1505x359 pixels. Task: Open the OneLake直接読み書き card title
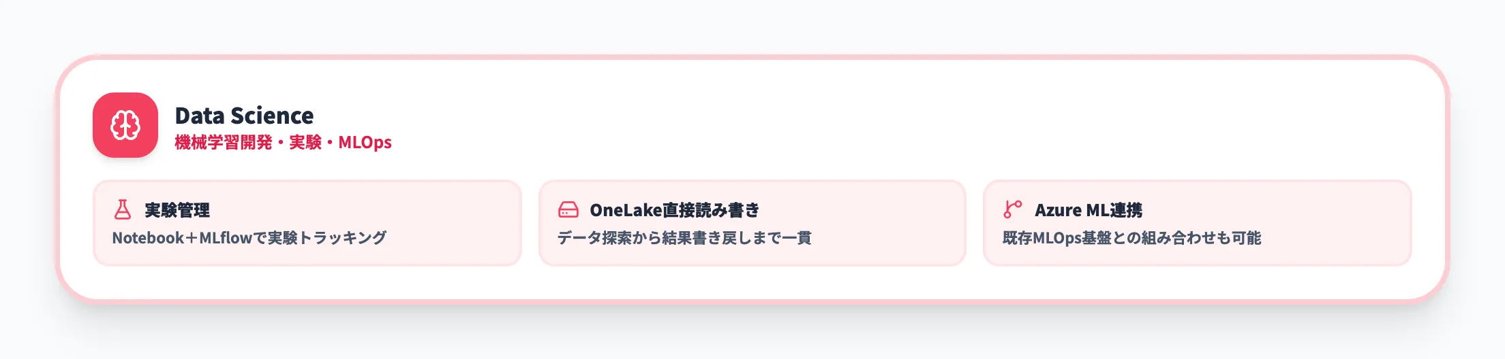pos(674,210)
